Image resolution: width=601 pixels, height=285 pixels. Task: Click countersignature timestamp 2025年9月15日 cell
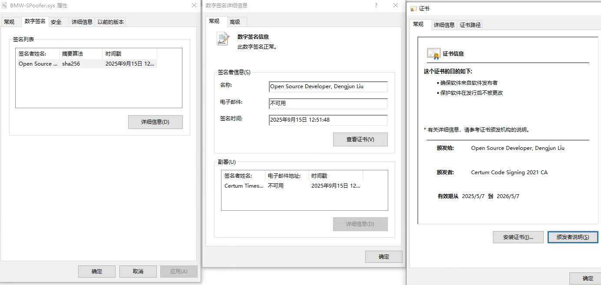[336, 186]
